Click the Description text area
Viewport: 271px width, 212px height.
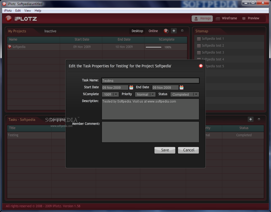click(x=150, y=109)
